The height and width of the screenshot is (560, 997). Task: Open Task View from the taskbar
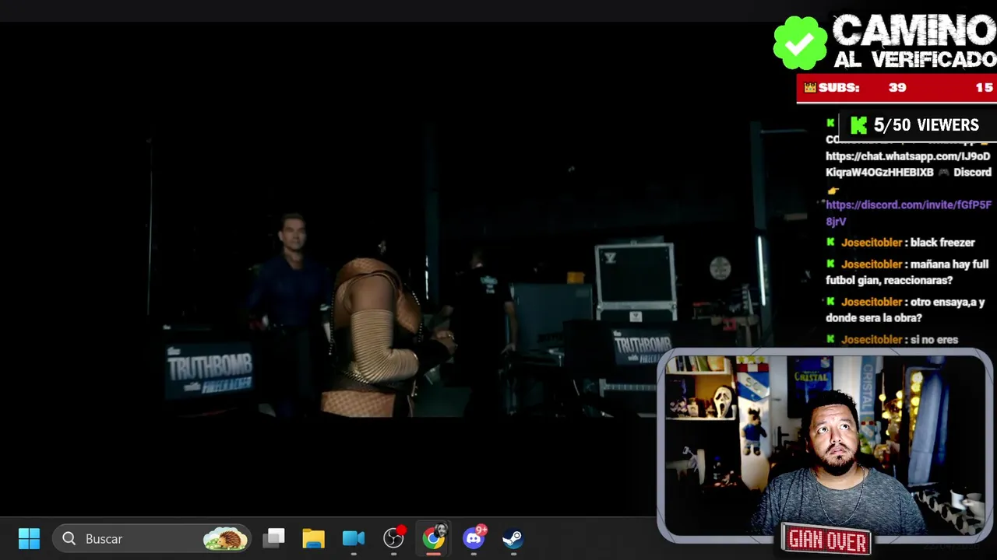click(x=274, y=538)
